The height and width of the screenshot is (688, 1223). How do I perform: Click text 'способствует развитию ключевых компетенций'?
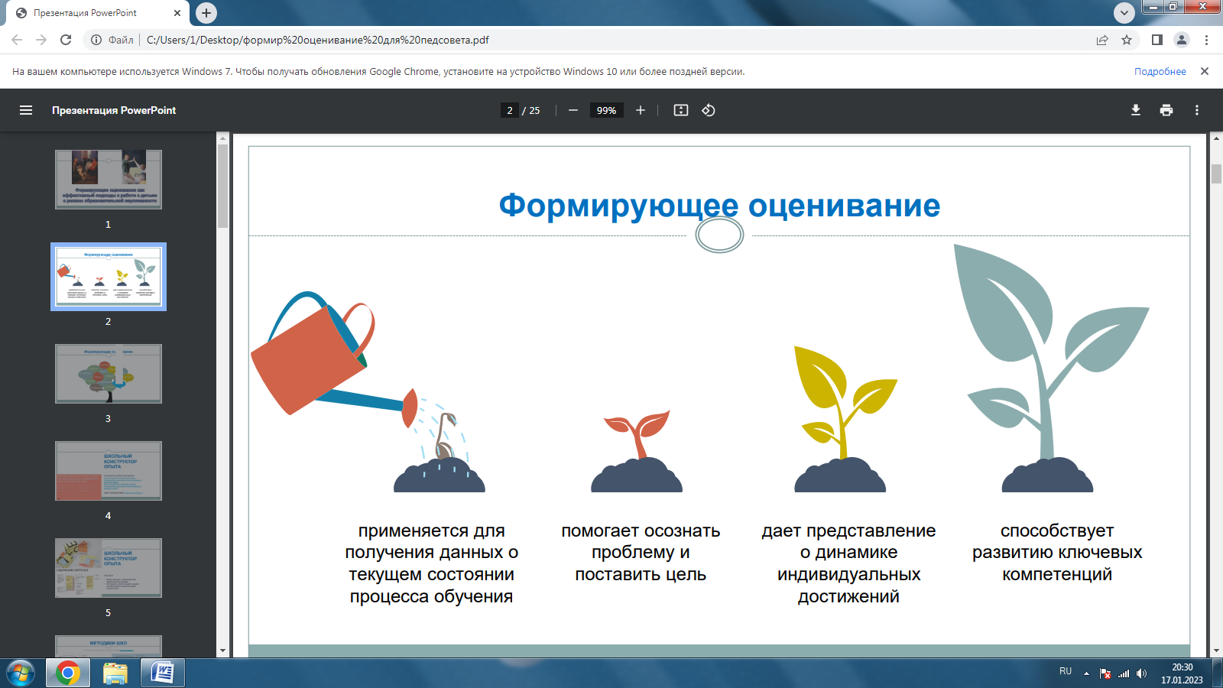click(x=1057, y=552)
